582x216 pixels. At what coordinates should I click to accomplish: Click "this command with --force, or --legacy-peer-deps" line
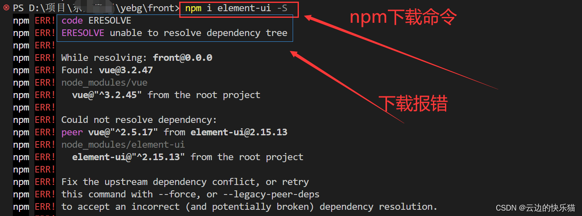click(190, 194)
